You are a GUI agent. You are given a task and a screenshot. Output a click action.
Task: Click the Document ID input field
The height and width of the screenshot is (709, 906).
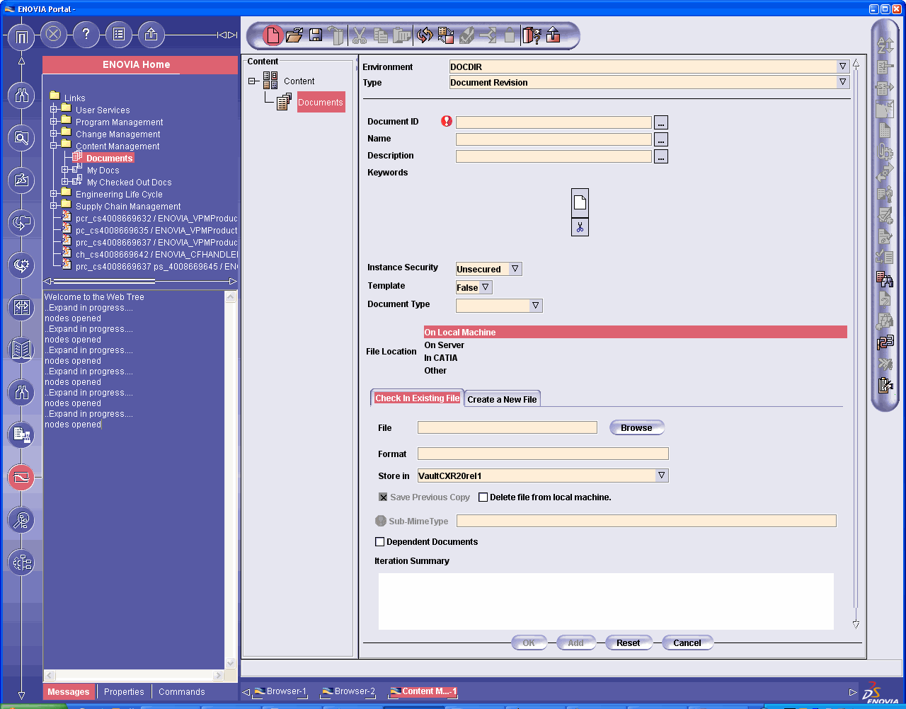(x=553, y=122)
